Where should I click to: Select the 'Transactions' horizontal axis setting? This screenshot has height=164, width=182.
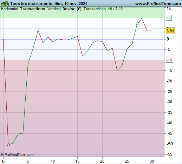33,9
